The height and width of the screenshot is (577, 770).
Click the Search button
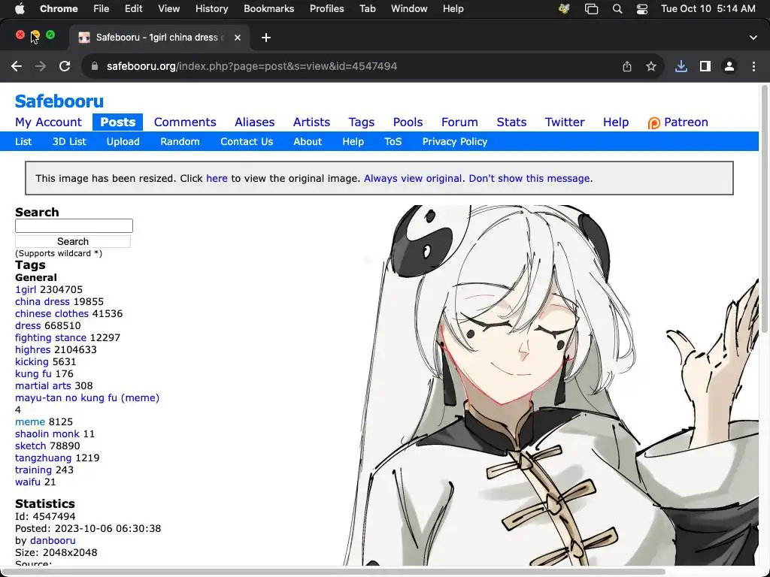[x=73, y=241]
